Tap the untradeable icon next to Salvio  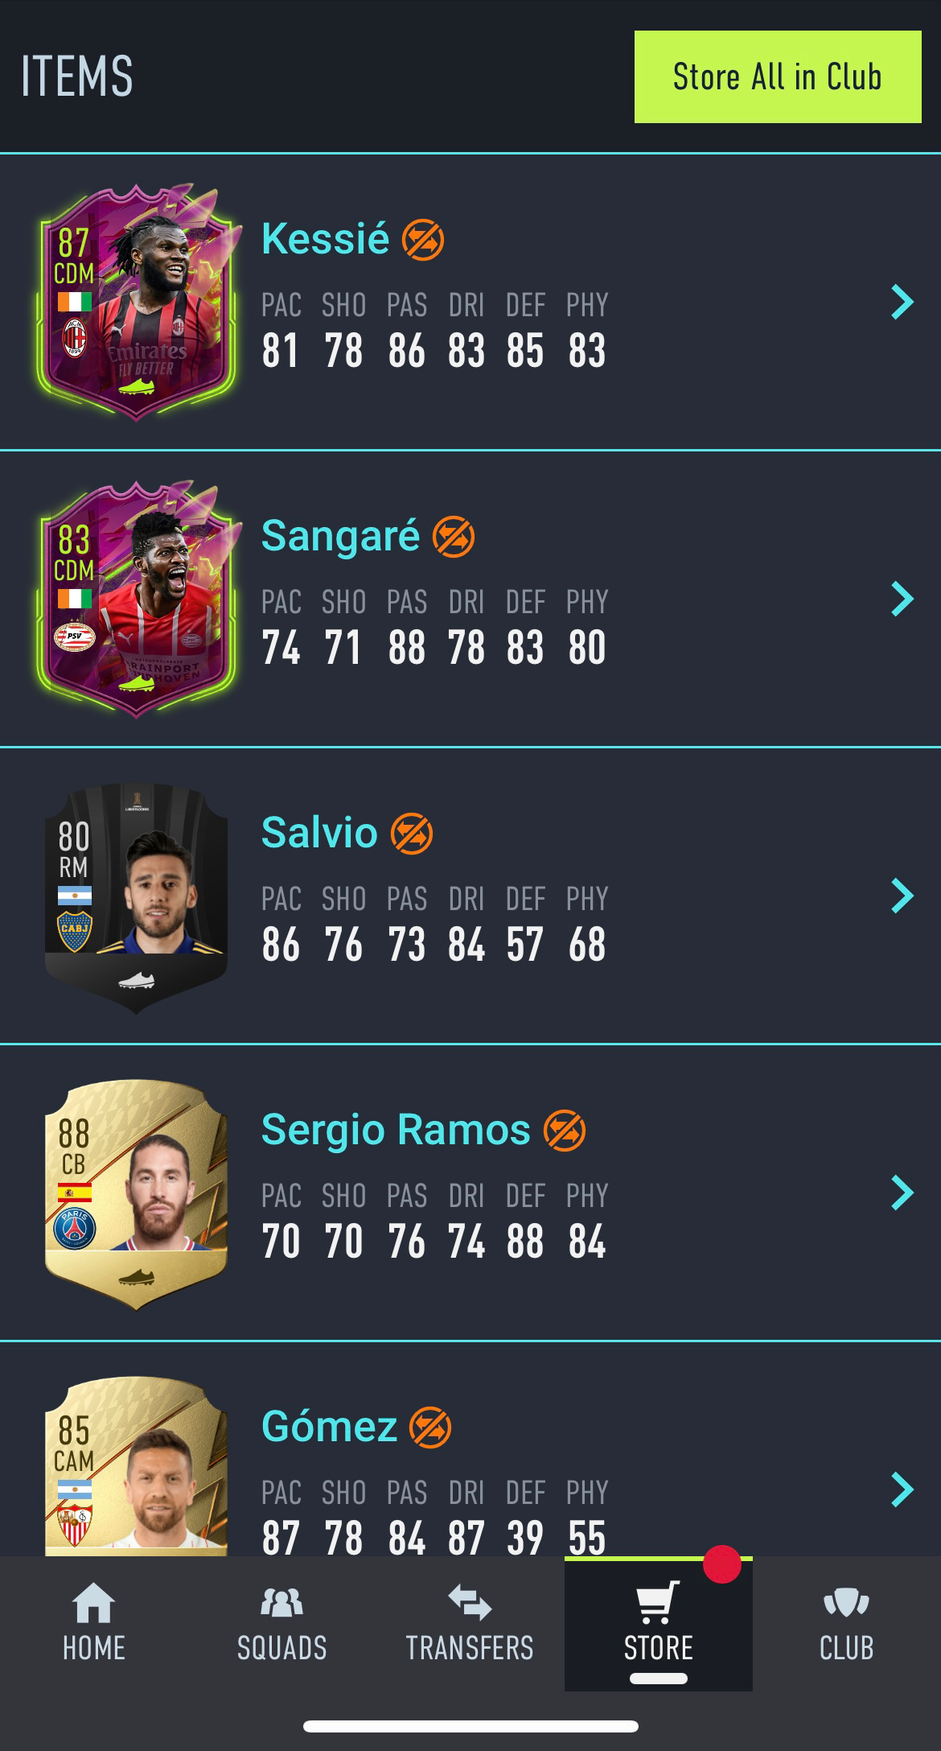coord(412,834)
